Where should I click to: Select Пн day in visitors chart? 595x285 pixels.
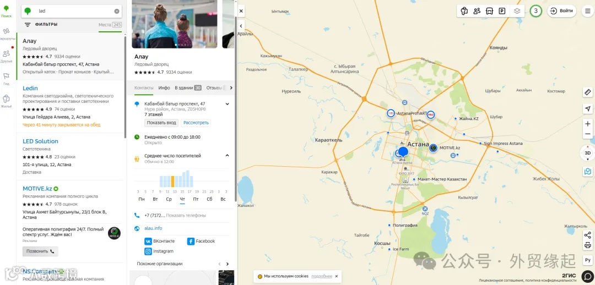coord(142,199)
